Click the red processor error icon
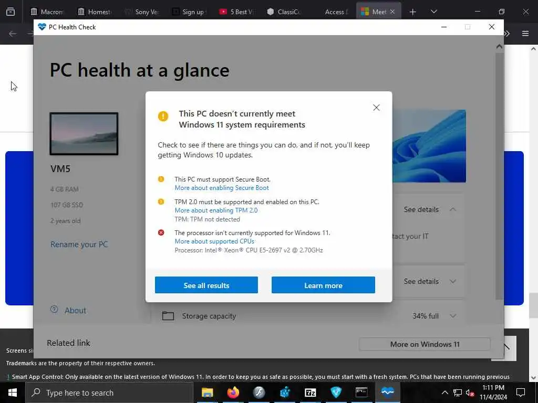This screenshot has height=403, width=538. pos(161,232)
